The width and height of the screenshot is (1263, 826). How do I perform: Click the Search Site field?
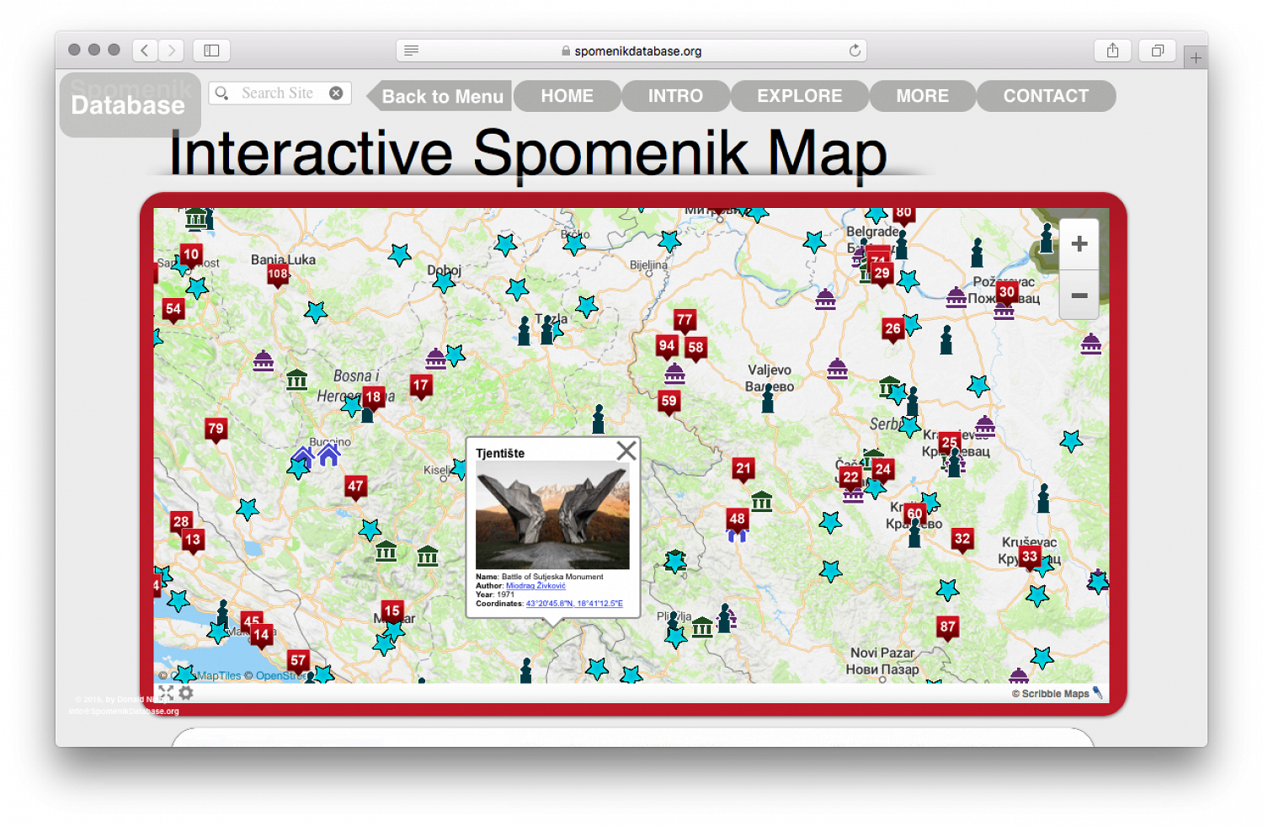[280, 93]
